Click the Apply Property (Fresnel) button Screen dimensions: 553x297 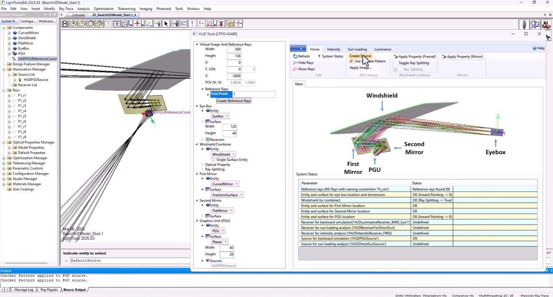(415, 57)
